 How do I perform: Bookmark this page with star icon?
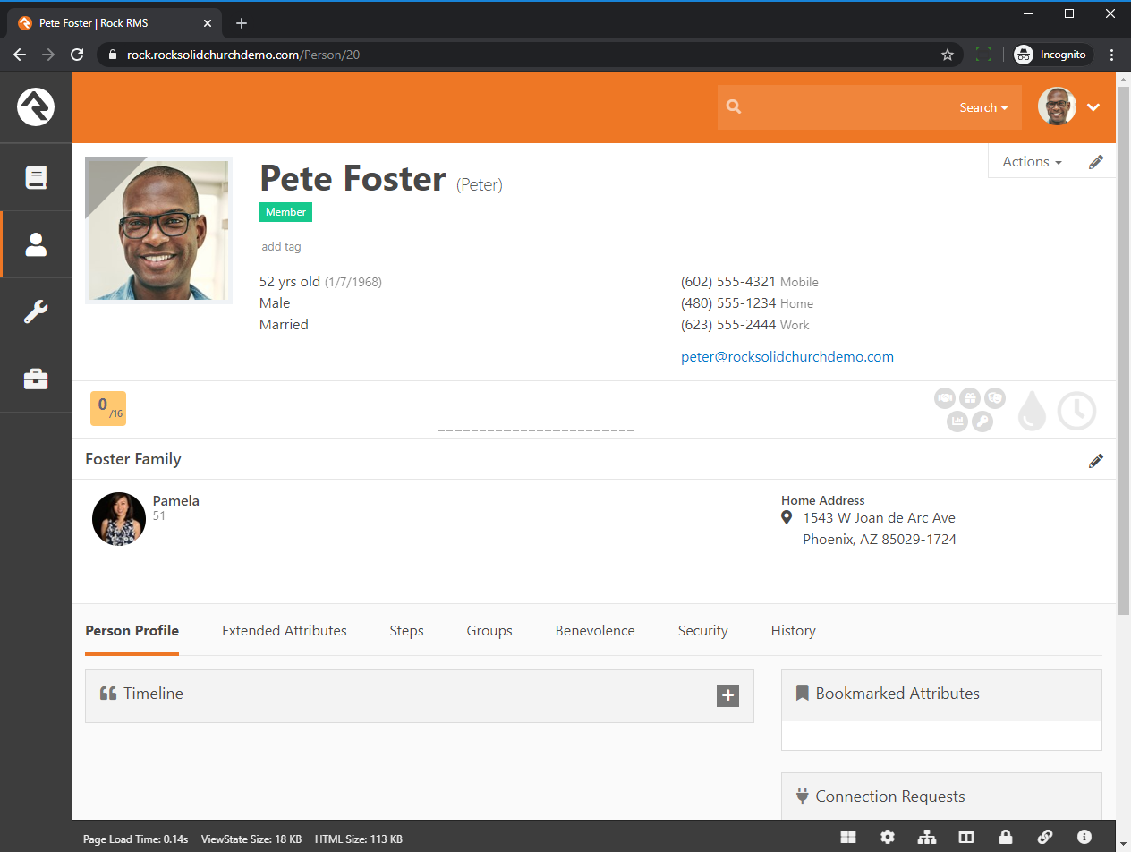tap(948, 55)
